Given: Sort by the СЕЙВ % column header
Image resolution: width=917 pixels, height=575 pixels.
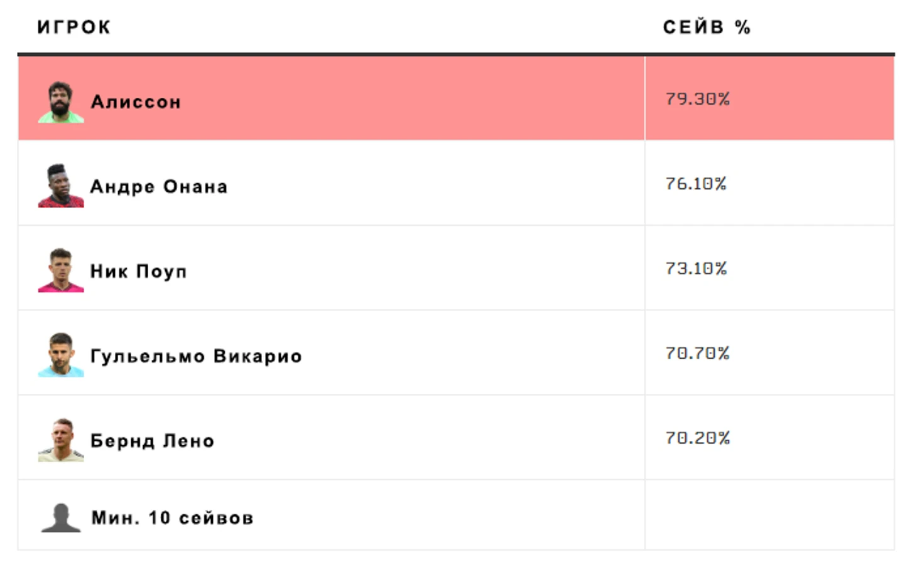Looking at the screenshot, I should [x=707, y=27].
